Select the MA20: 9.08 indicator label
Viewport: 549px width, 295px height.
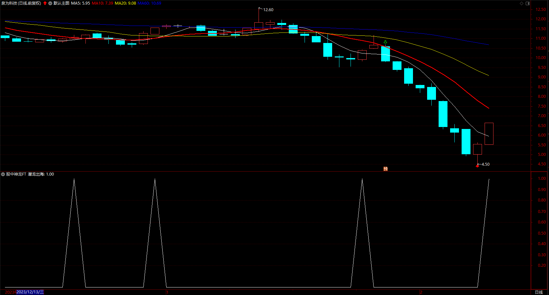coord(125,3)
